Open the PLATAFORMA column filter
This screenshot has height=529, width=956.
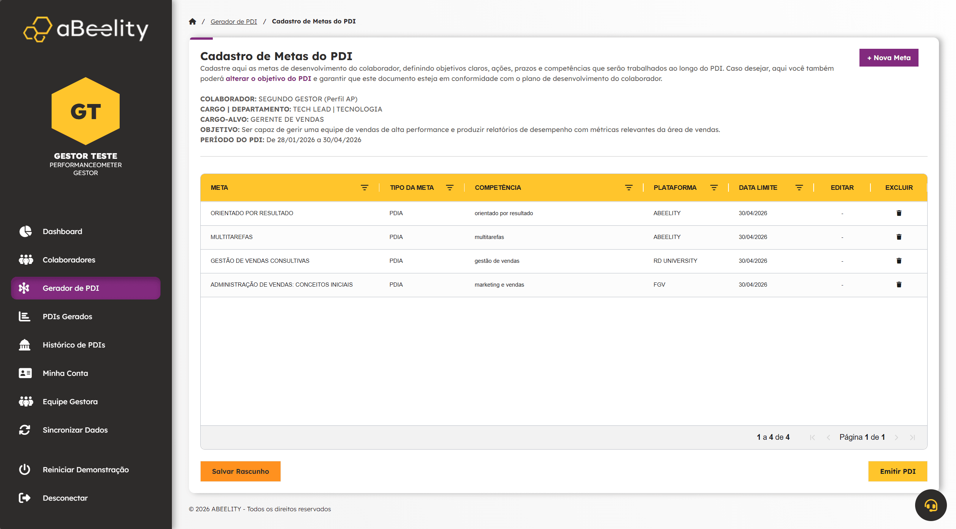coord(714,188)
